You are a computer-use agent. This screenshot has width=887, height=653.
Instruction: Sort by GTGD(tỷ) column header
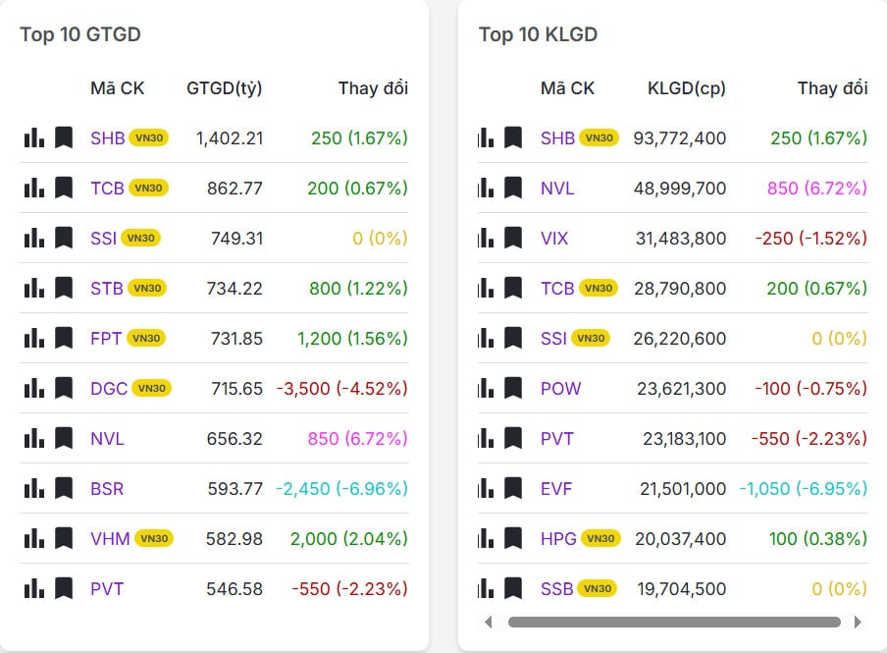[224, 88]
